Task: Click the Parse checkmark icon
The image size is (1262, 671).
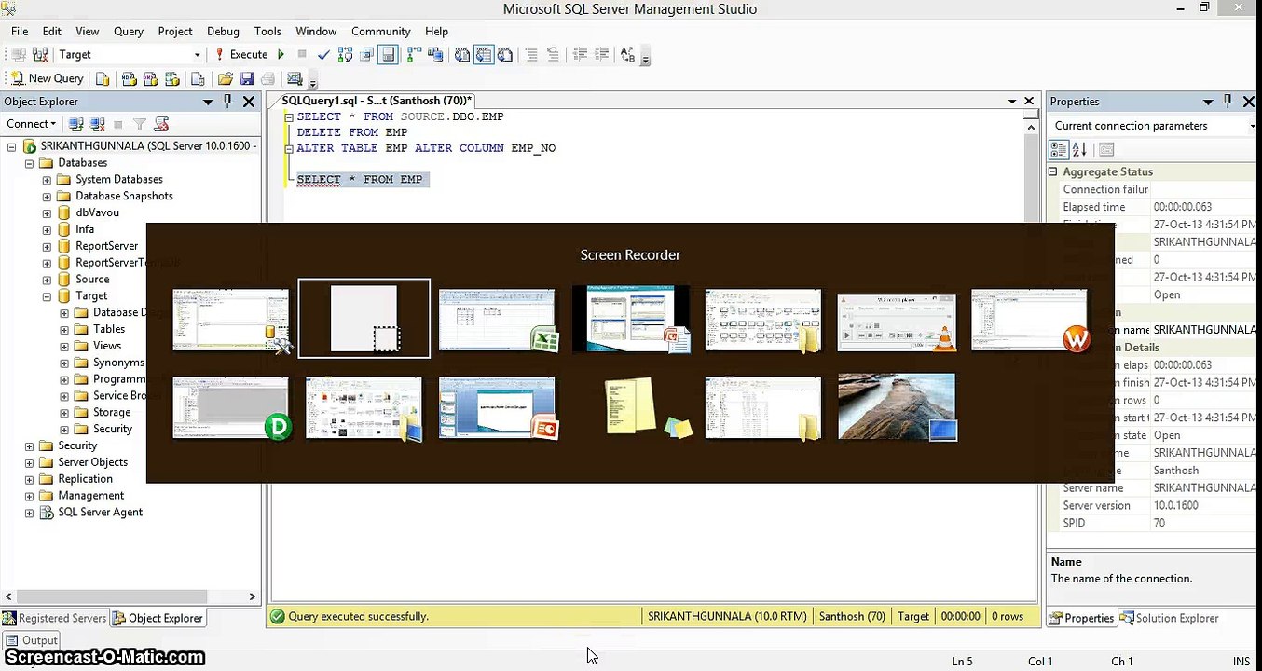Action: click(x=323, y=55)
